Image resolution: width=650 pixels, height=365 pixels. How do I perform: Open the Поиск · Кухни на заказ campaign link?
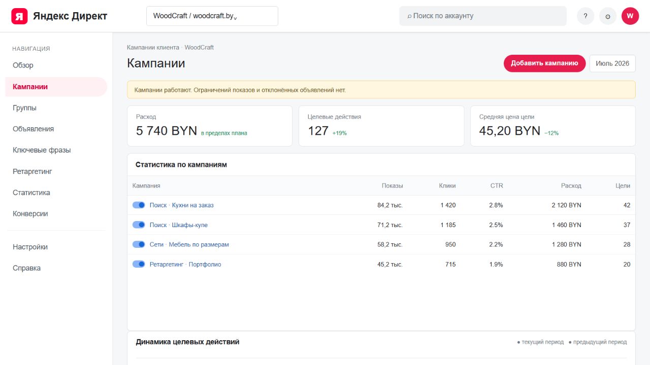(x=181, y=205)
